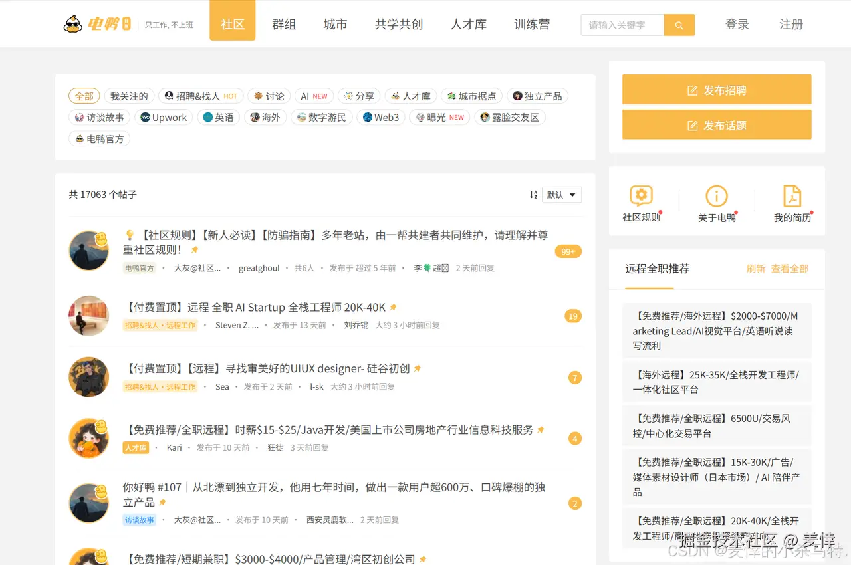
Task: Open 我的简历 PDF document icon
Action: pyautogui.click(x=792, y=195)
